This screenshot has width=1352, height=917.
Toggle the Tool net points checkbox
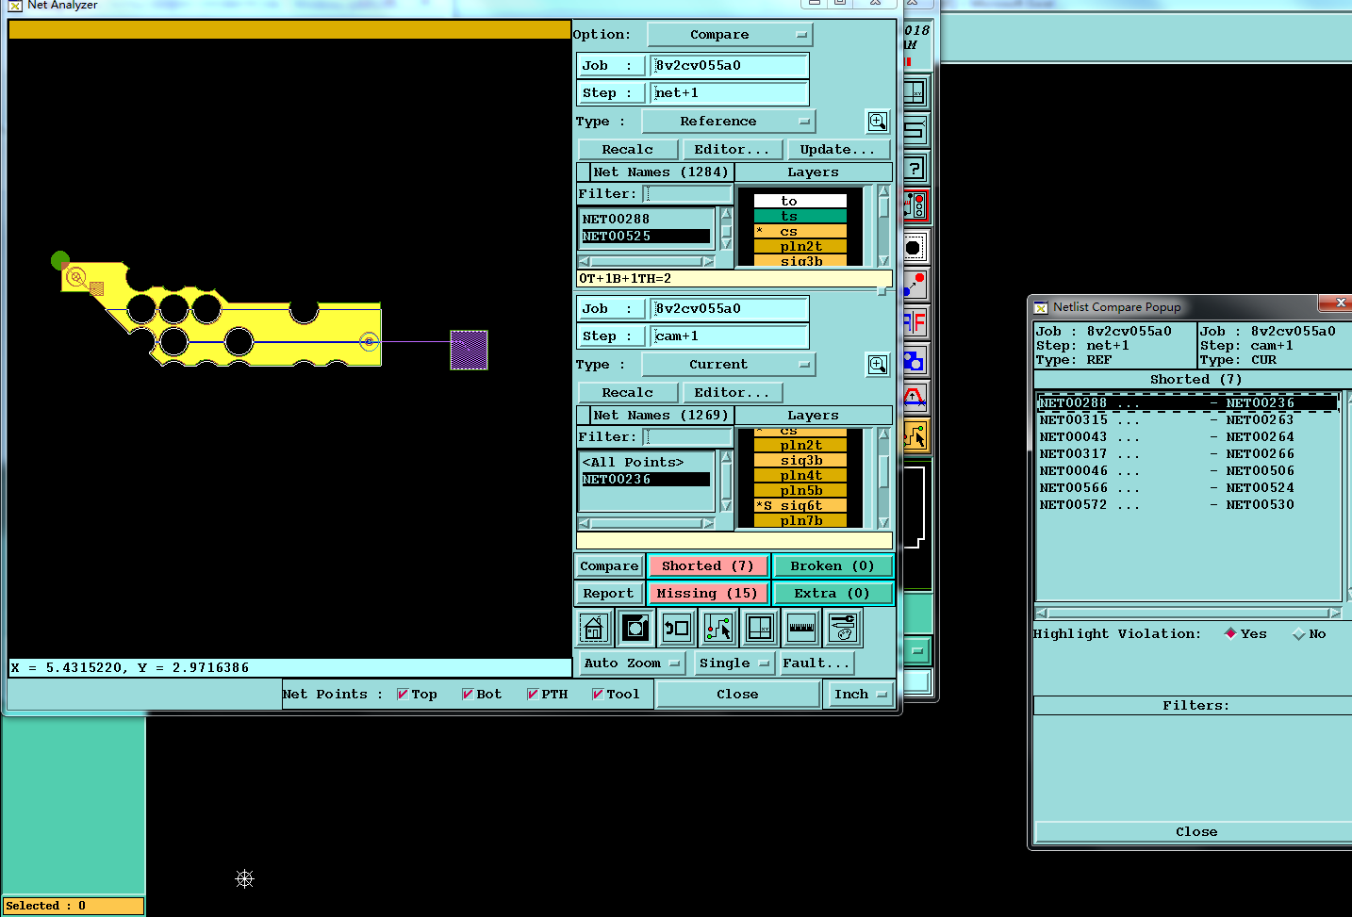[598, 695]
